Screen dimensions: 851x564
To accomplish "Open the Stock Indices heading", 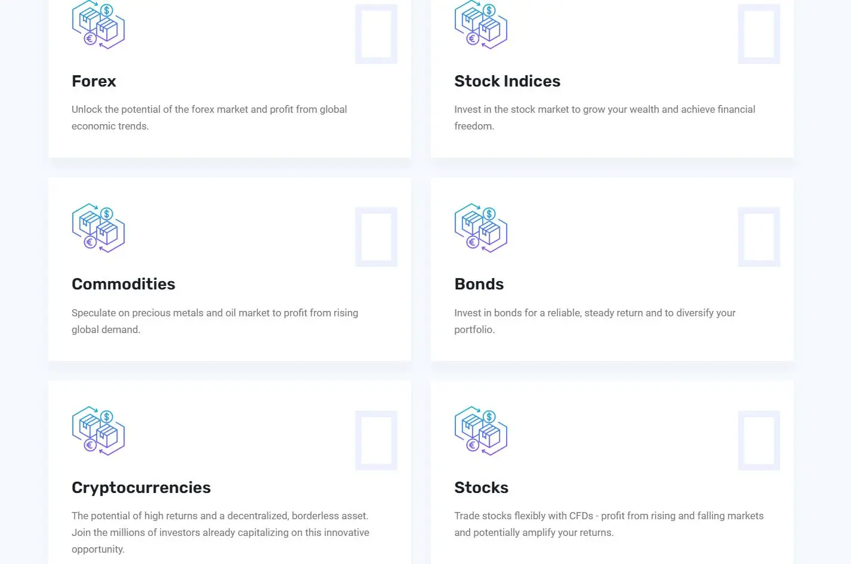I will [507, 81].
